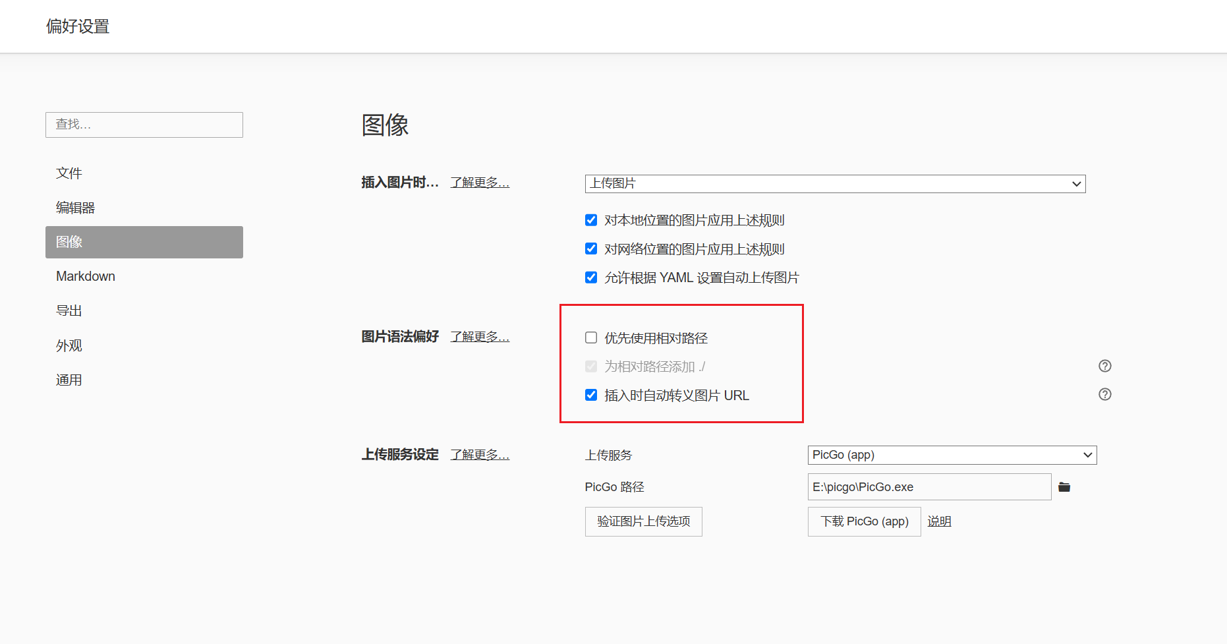Open the 文件 settings section
The height and width of the screenshot is (644, 1227).
[x=69, y=173]
